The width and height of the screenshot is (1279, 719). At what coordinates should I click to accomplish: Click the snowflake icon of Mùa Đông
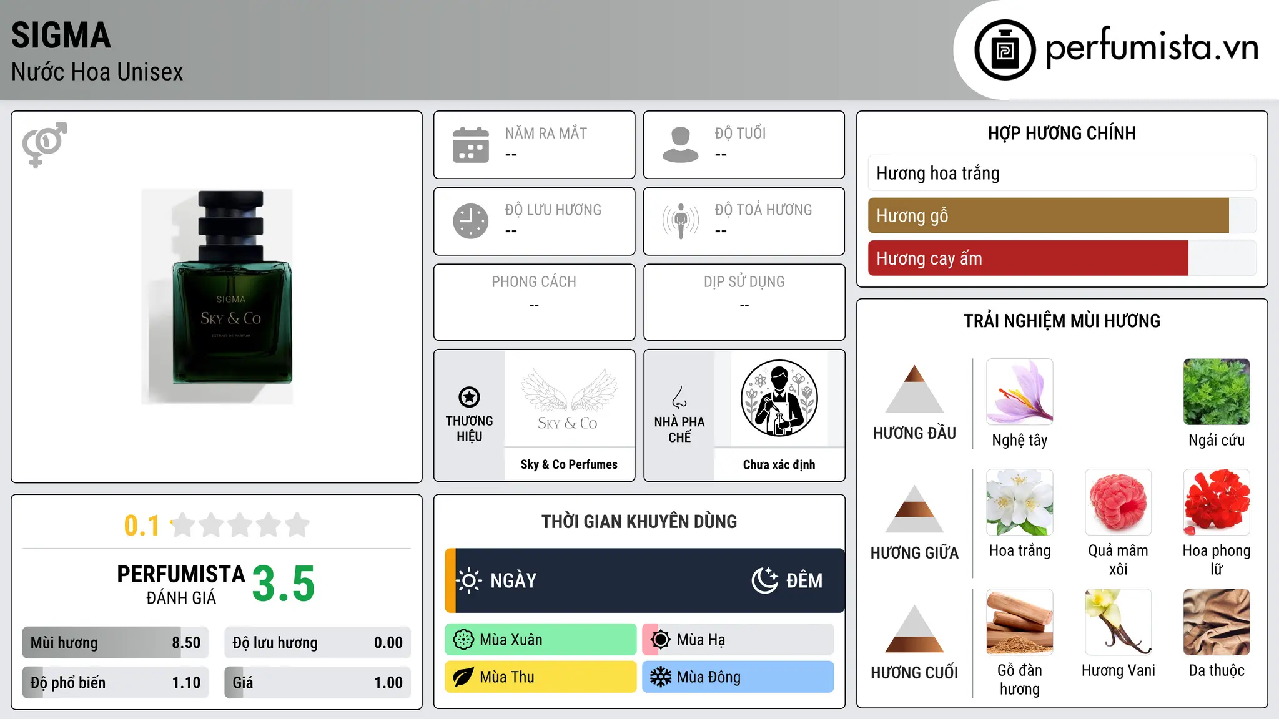tap(661, 677)
